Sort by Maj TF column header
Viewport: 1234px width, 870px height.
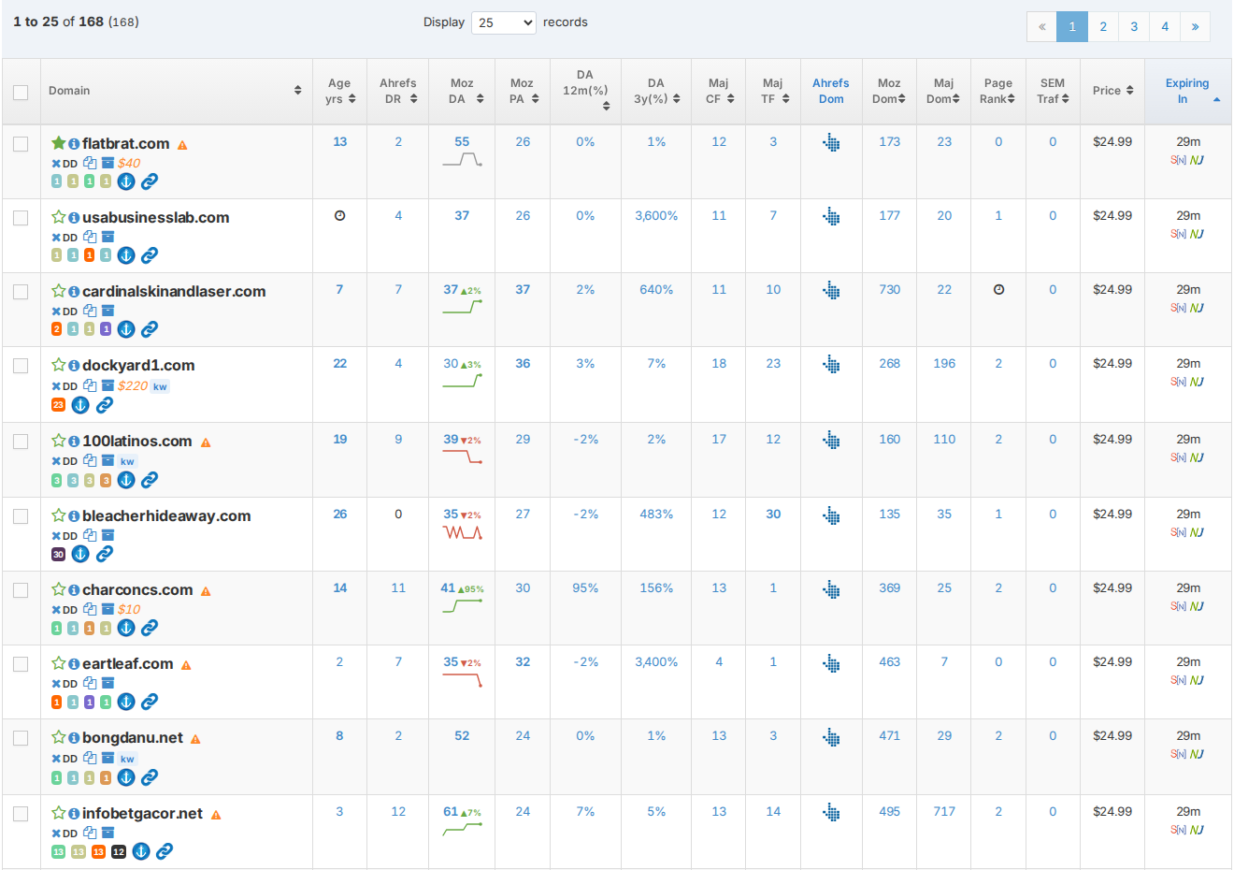point(773,91)
